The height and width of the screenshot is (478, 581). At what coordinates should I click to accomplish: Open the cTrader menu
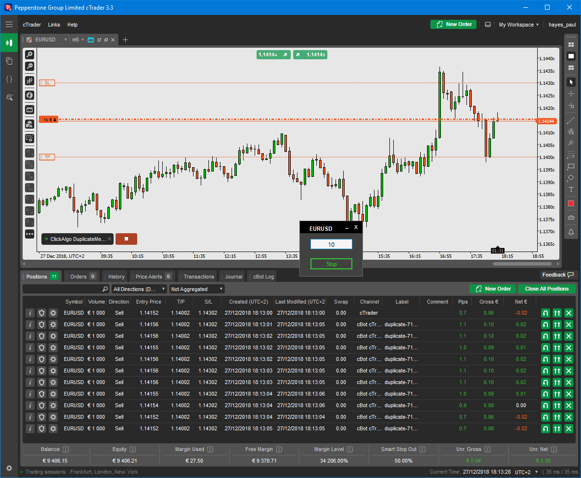pyautogui.click(x=32, y=25)
